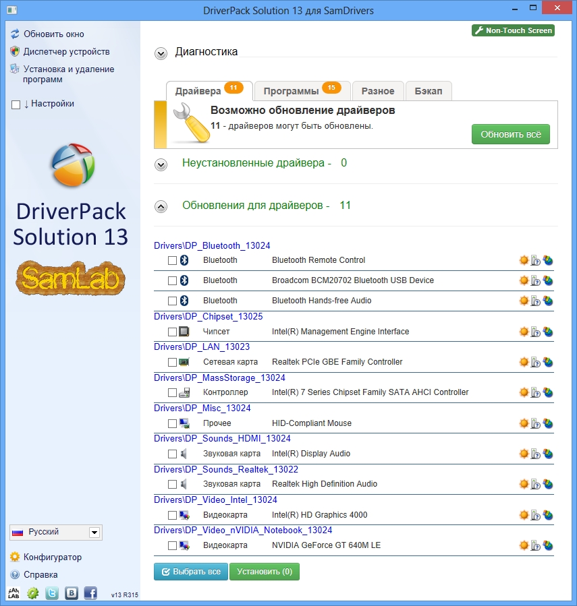Screen dimensions: 577x606
Task: Switch to the Программы tab
Action: pyautogui.click(x=302, y=91)
